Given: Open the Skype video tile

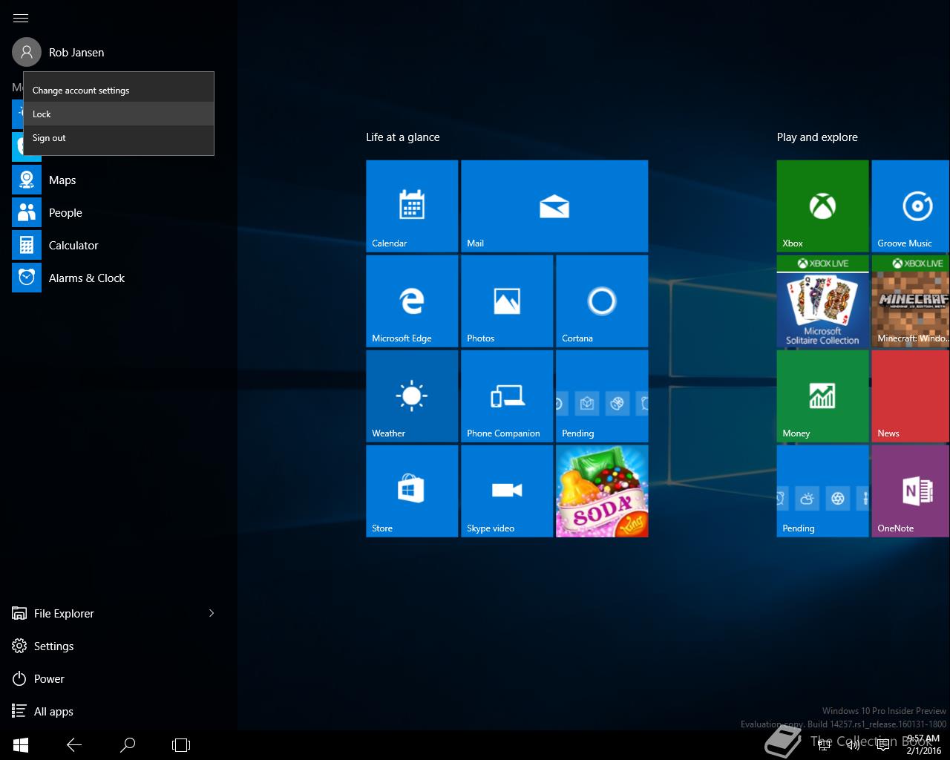Looking at the screenshot, I should pyautogui.click(x=507, y=491).
